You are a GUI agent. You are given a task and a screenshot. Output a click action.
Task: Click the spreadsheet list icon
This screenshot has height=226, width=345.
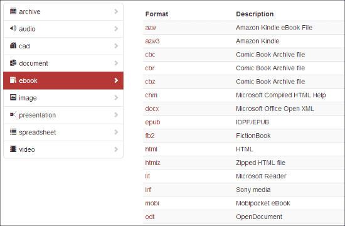13,132
